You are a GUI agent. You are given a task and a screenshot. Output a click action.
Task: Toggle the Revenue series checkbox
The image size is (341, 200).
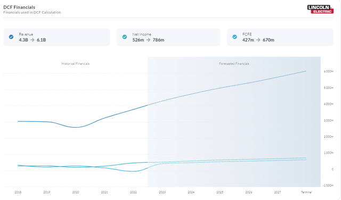(11, 37)
